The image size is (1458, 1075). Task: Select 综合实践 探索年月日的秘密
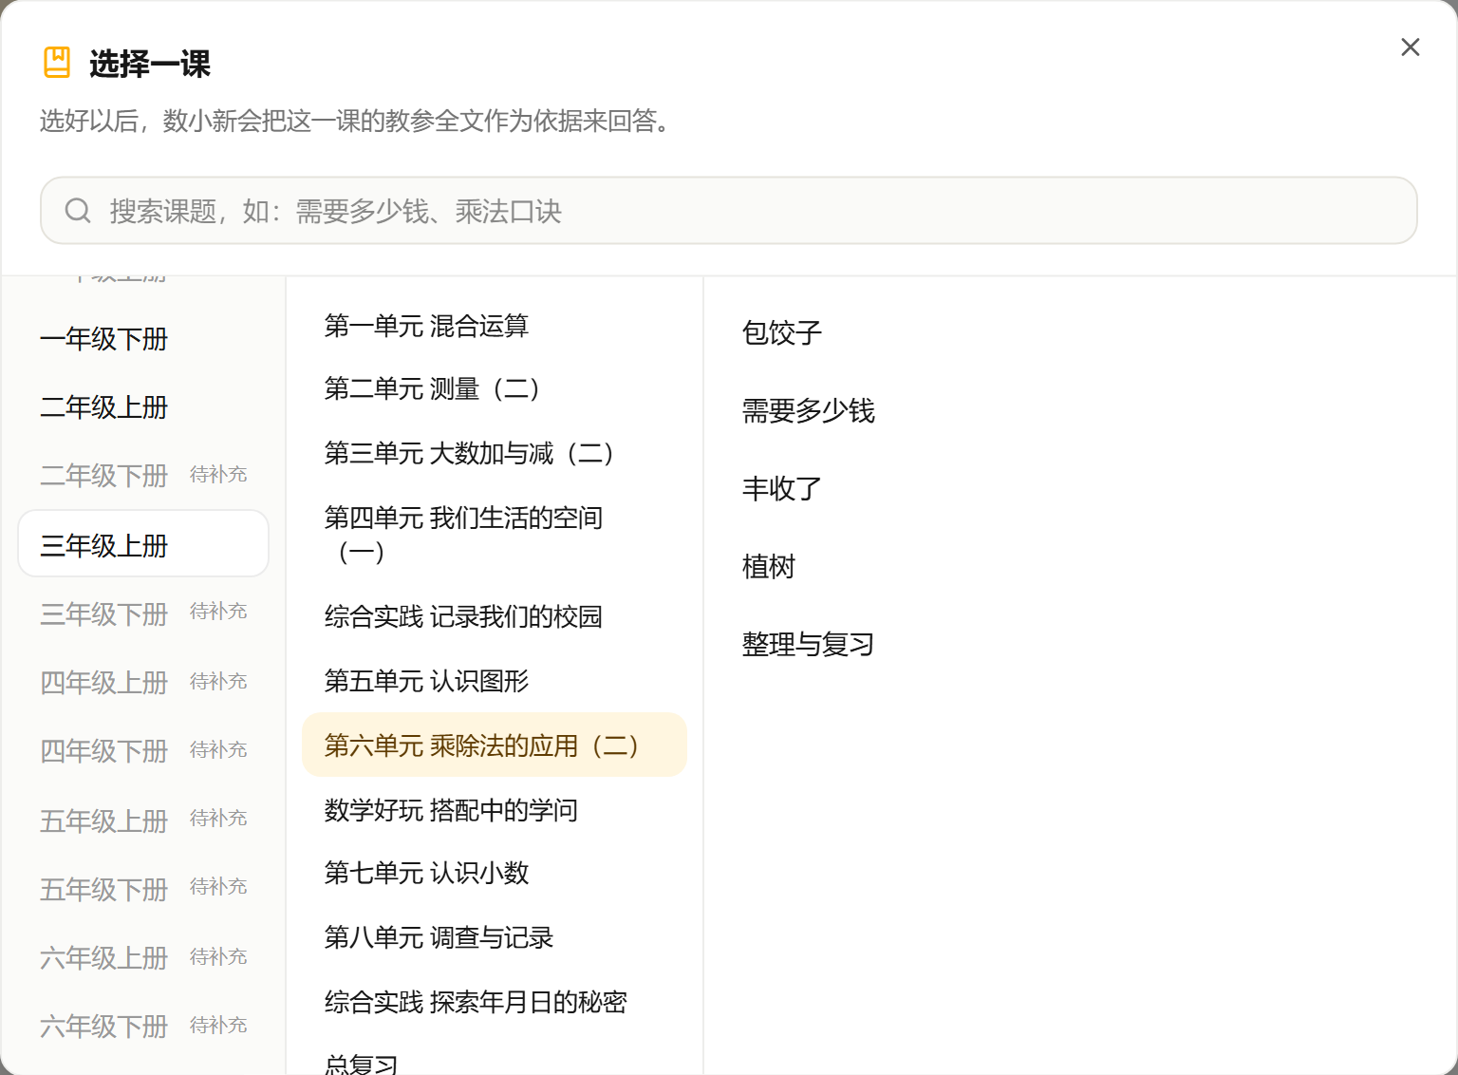click(494, 1003)
